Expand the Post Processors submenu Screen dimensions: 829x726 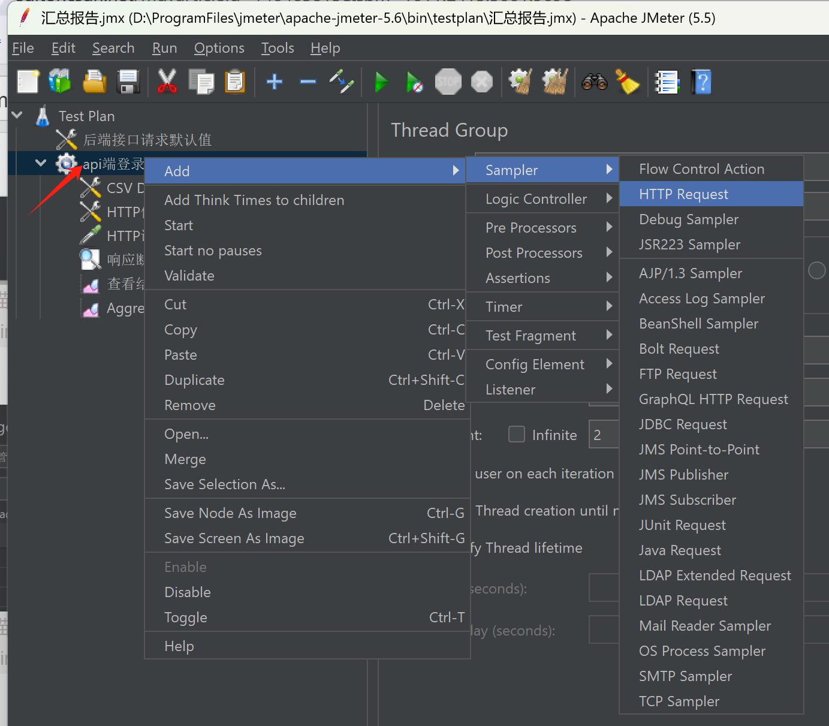pyautogui.click(x=542, y=253)
